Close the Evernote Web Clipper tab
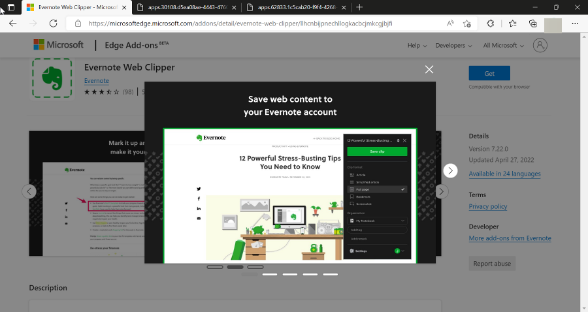588x312 pixels. click(x=125, y=7)
